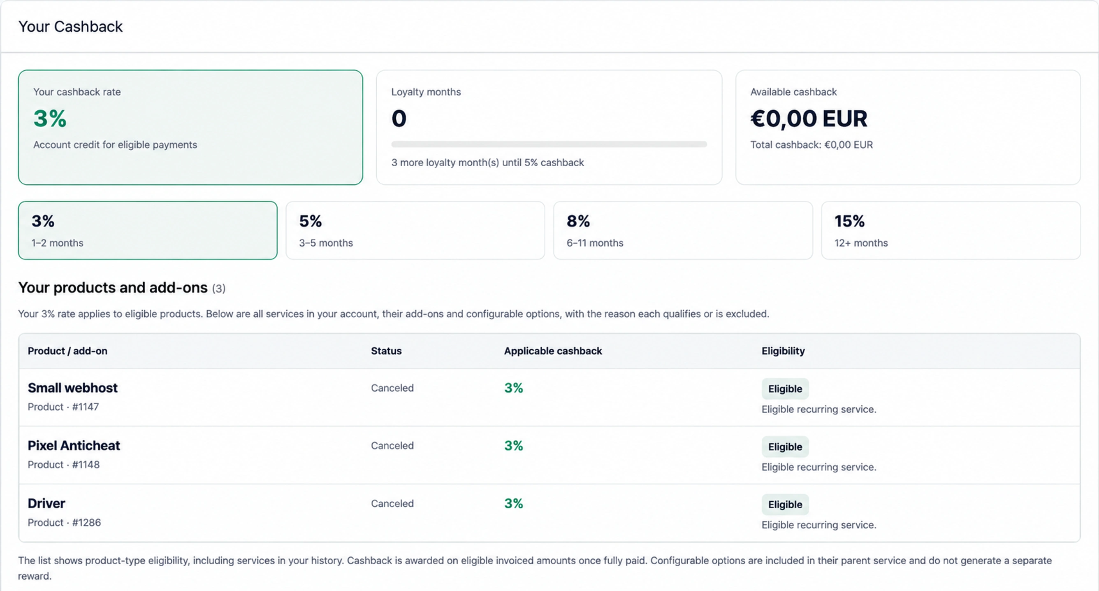This screenshot has width=1099, height=591.
Task: Click the Eligible badge for Driver
Action: [785, 504]
